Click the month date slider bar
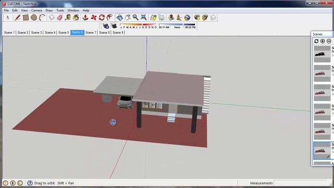This screenshot has height=188, width=334. (x=138, y=25)
